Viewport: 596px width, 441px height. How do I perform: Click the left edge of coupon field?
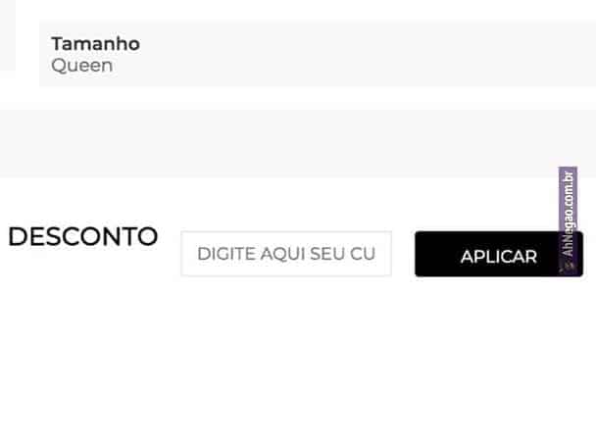[x=187, y=254]
